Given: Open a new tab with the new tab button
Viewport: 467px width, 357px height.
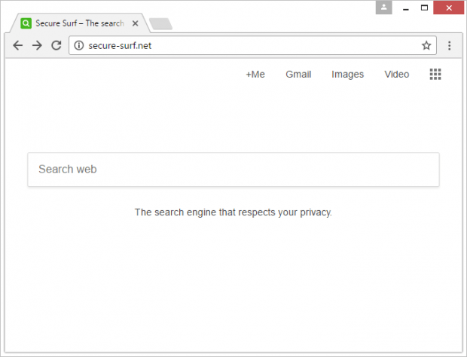Looking at the screenshot, I should click(160, 24).
